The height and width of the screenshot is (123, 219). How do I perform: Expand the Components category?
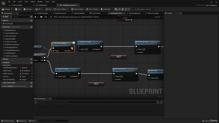pos(2,65)
